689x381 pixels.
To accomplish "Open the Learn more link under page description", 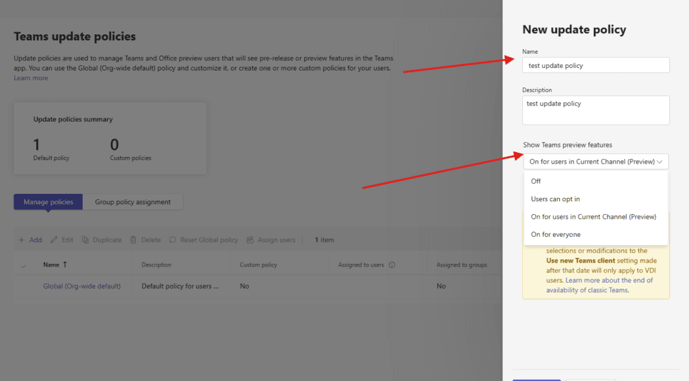I will [31, 78].
